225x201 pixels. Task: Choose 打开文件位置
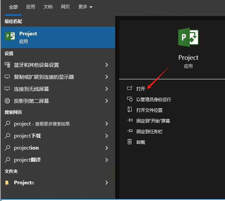[149, 110]
